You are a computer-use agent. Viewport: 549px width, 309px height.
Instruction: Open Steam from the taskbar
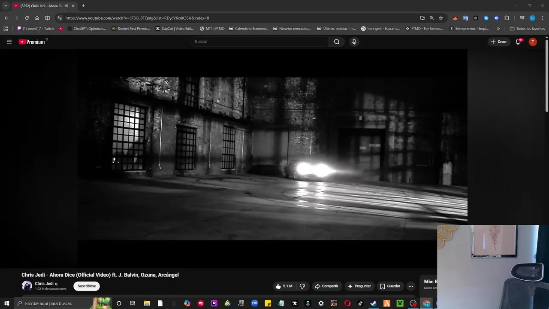click(x=374, y=303)
